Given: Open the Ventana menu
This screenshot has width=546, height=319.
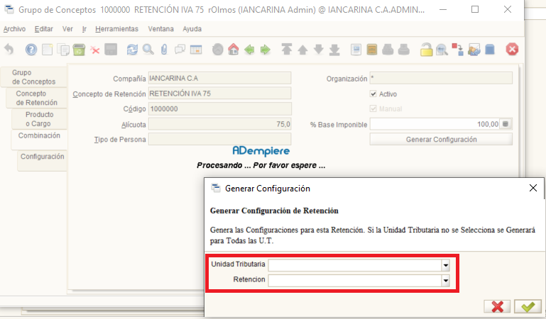Looking at the screenshot, I should tap(161, 29).
